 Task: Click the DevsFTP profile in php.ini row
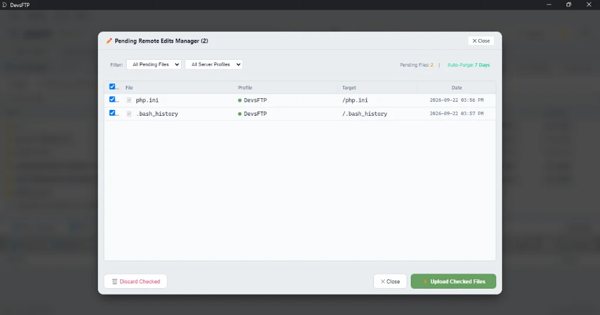[255, 101]
